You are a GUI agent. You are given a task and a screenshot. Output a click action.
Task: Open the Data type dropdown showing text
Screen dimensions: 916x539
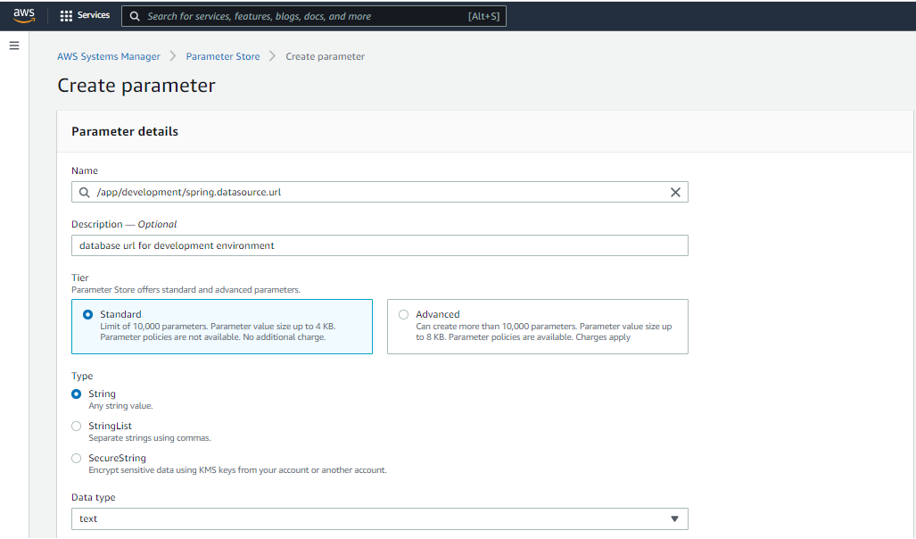379,518
